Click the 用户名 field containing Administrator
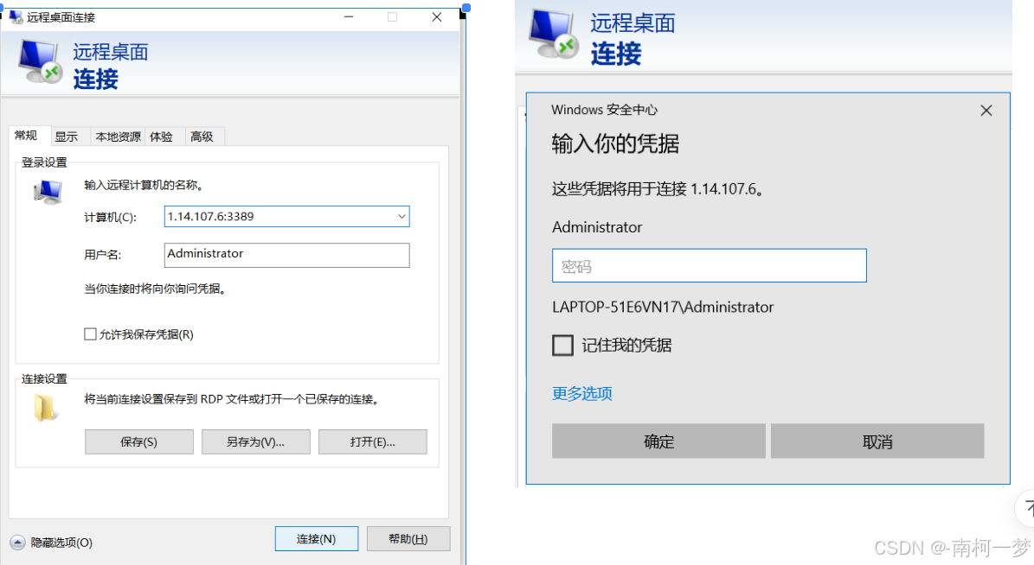Screen dimensions: 1034x565 (287, 256)
